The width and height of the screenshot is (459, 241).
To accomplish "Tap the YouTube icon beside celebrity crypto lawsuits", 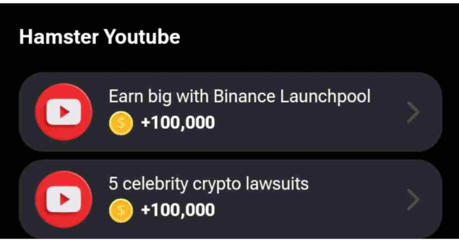I will (x=64, y=199).
